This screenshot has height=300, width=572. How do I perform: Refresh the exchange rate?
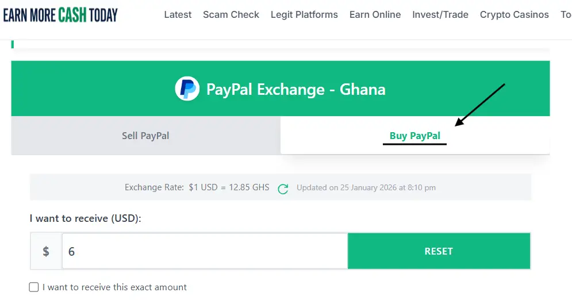pos(283,189)
